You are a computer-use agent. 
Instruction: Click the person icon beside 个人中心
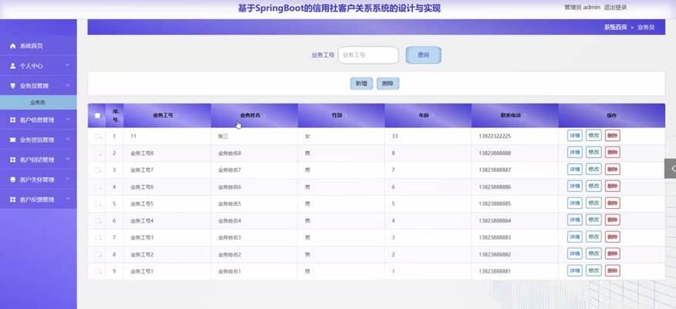point(12,66)
